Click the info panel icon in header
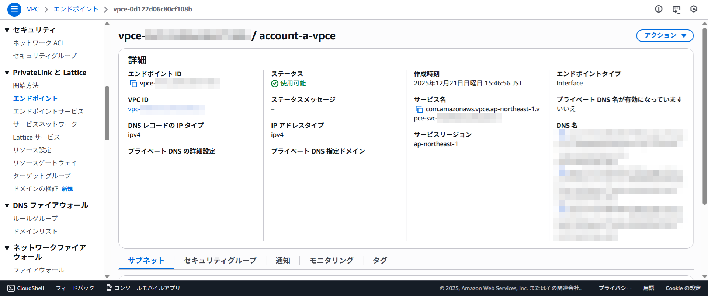The image size is (708, 296). (x=659, y=9)
